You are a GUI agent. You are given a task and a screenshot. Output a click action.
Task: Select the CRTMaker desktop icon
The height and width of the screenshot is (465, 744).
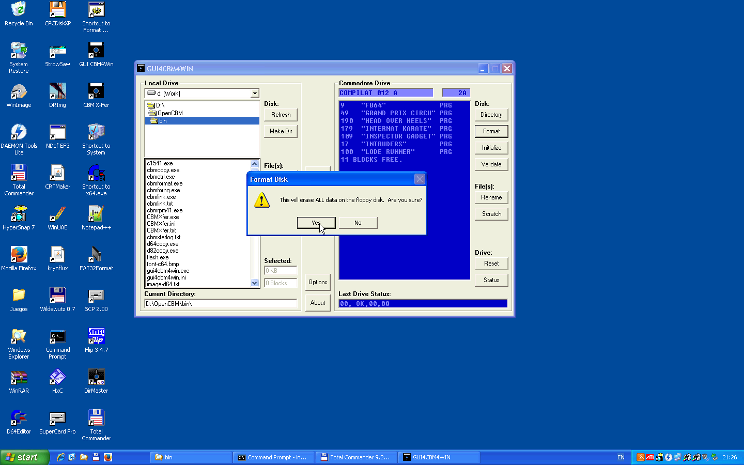pos(57,177)
